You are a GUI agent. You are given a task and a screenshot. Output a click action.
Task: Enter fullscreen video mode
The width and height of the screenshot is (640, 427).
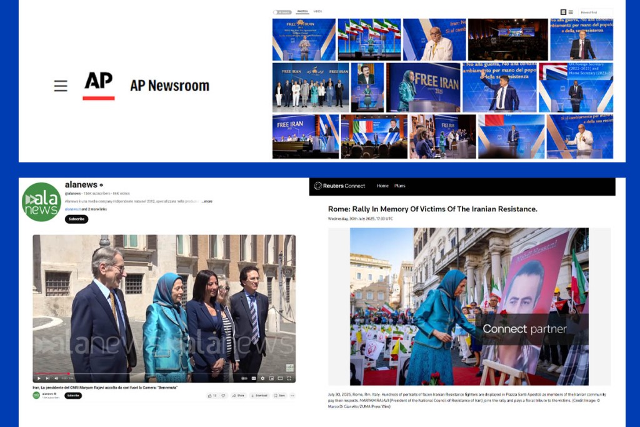[x=289, y=378]
